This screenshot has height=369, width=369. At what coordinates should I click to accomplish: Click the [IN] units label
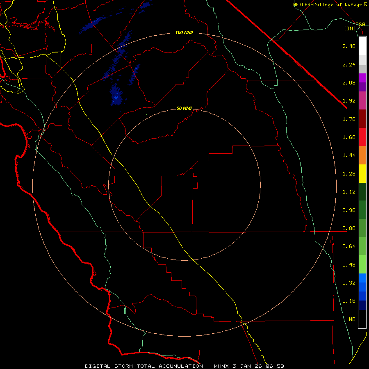350,28
